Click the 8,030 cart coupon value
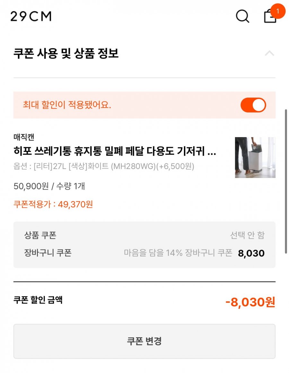The image size is (289, 373). tap(251, 253)
